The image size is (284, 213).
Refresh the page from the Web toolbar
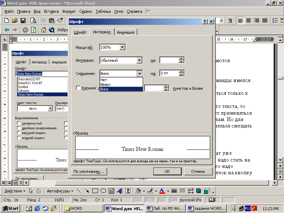[33, 30]
